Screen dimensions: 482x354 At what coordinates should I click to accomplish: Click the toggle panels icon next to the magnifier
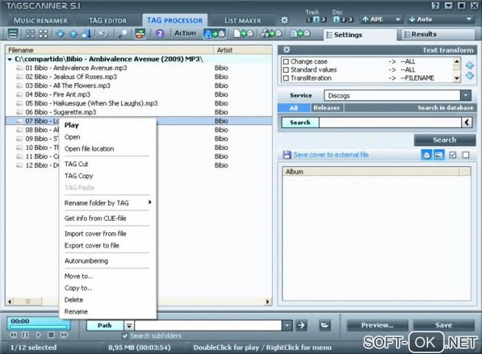(140, 34)
